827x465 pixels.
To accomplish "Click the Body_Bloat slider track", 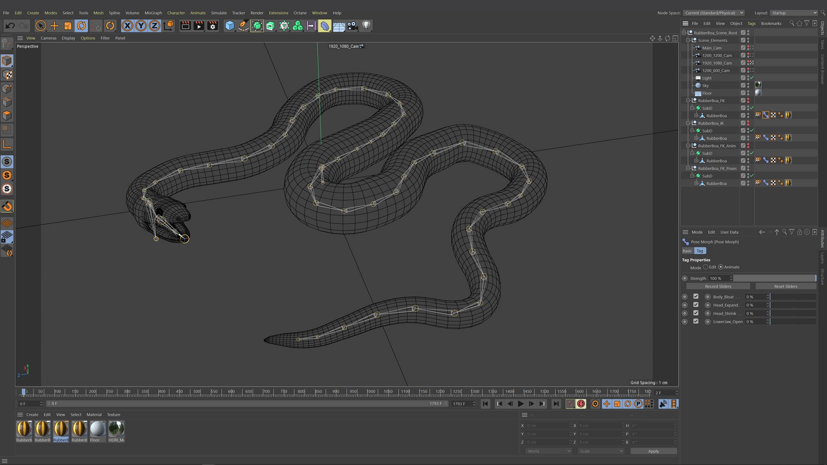I will tap(793, 297).
